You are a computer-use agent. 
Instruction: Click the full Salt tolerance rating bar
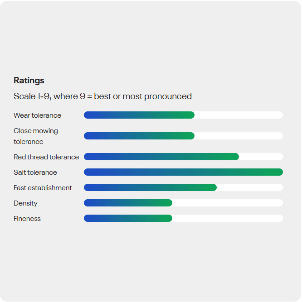(183, 172)
